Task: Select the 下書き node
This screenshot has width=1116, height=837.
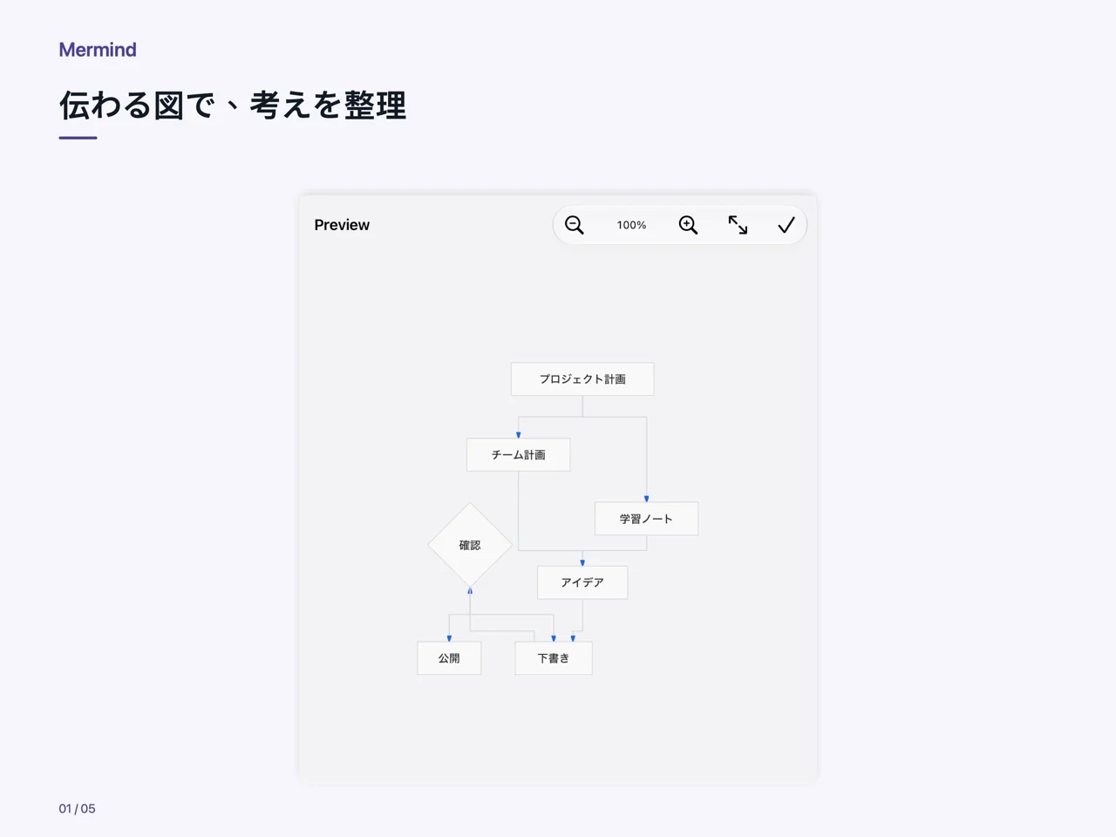Action: coord(554,658)
